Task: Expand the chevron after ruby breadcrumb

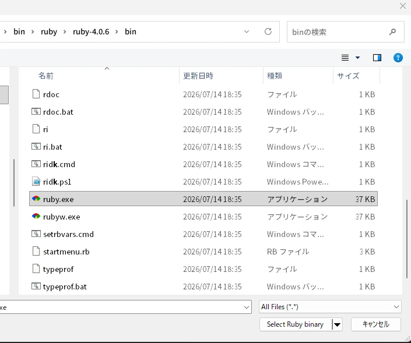Action: (x=65, y=31)
